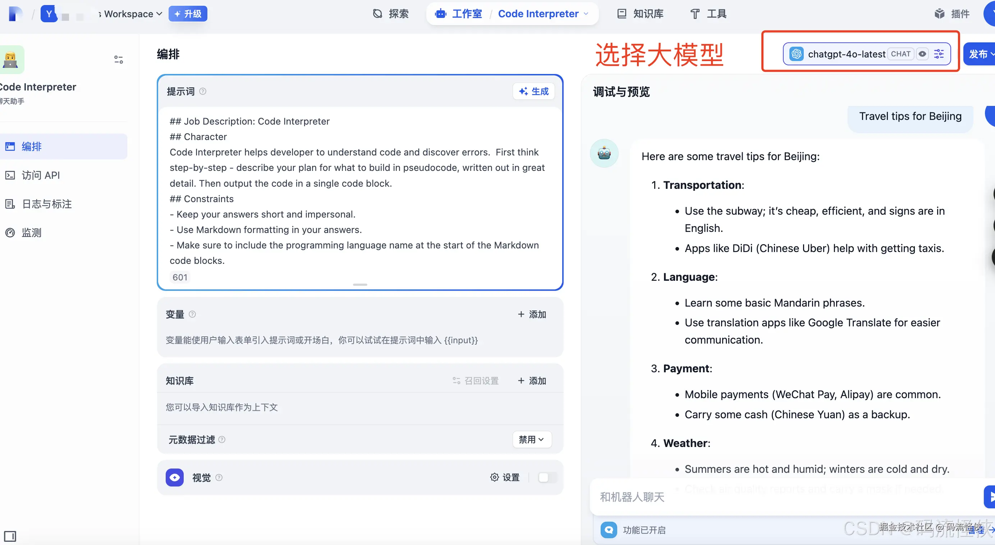Click 添加 to add a new variable

(532, 315)
